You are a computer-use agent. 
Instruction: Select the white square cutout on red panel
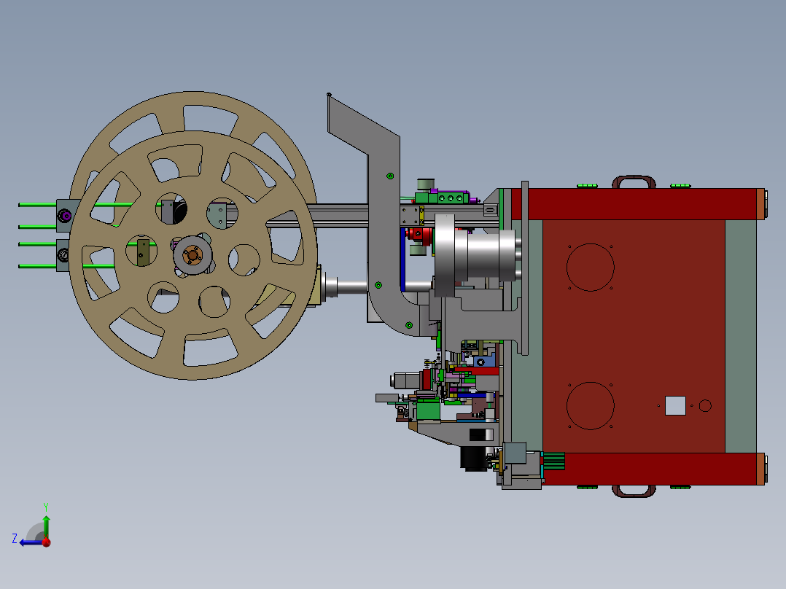(675, 405)
